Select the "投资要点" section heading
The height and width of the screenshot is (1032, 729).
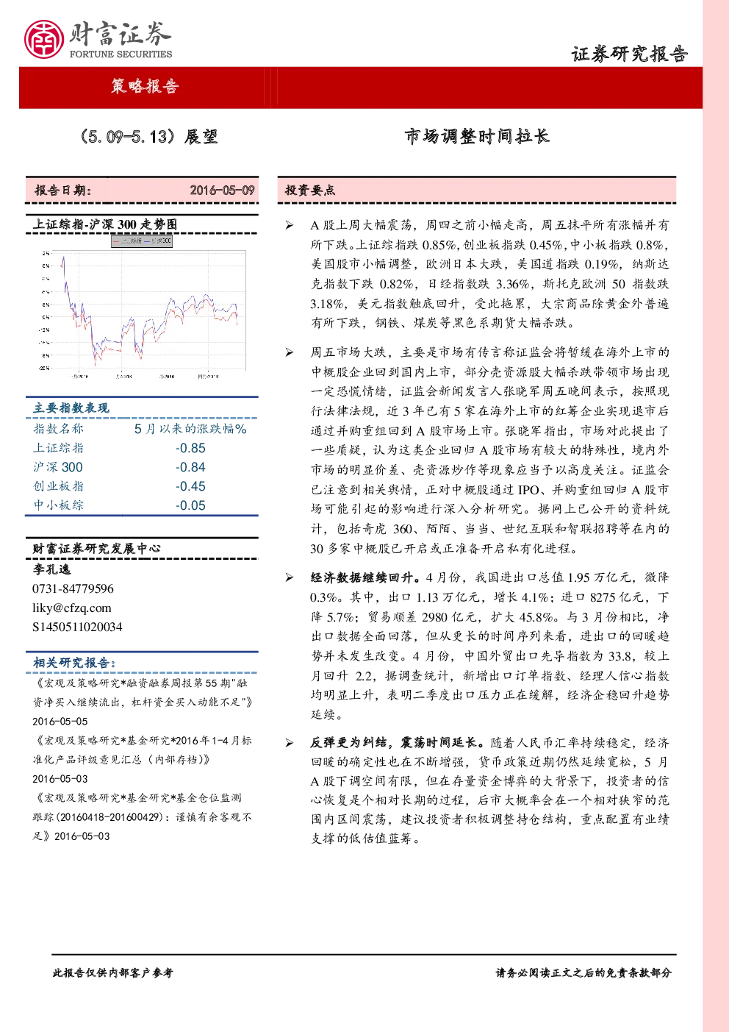(310, 190)
